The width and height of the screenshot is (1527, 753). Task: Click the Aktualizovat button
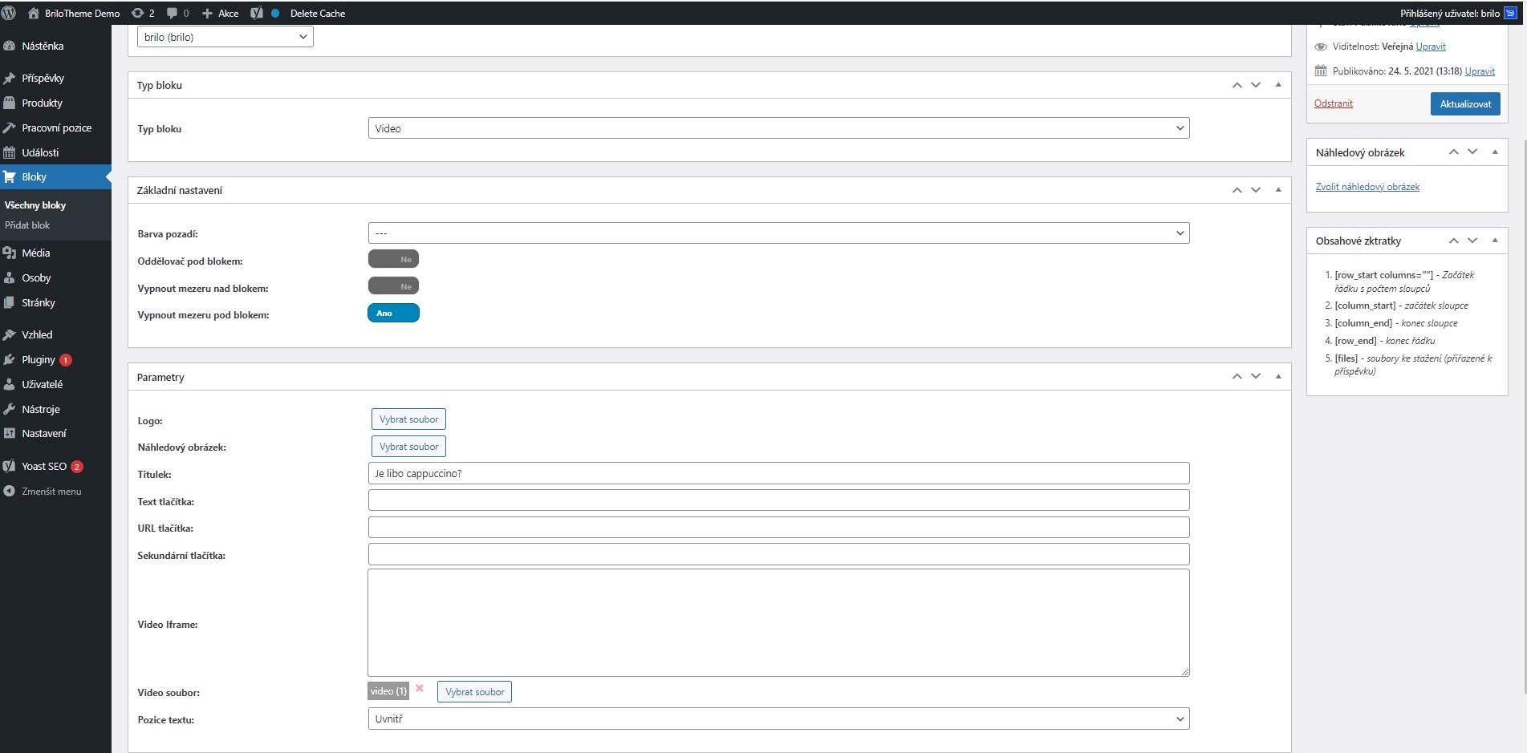tap(1464, 104)
